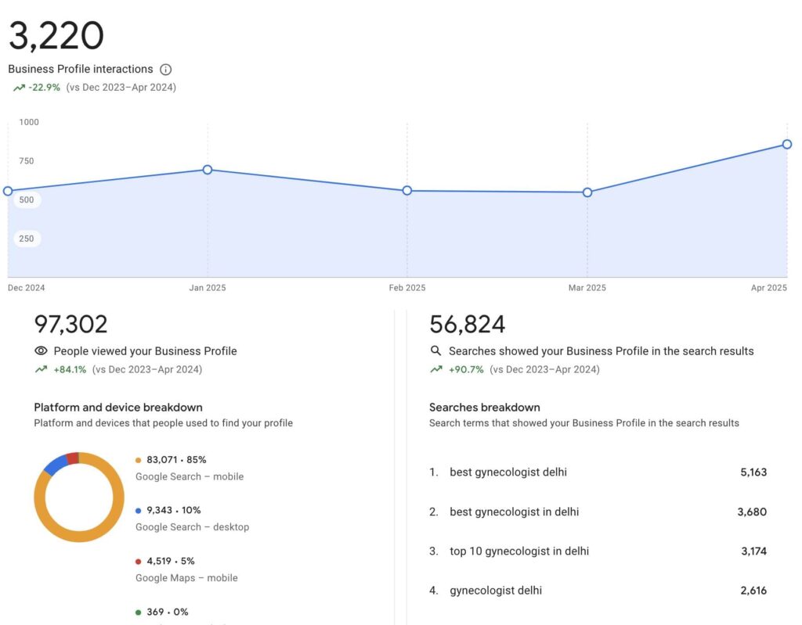The height and width of the screenshot is (625, 802).
Task: Click the '9,343 · 10%' value
Action: tap(174, 511)
